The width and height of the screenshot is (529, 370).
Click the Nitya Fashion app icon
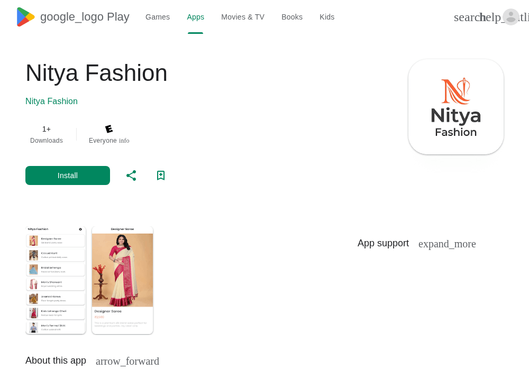point(456,107)
